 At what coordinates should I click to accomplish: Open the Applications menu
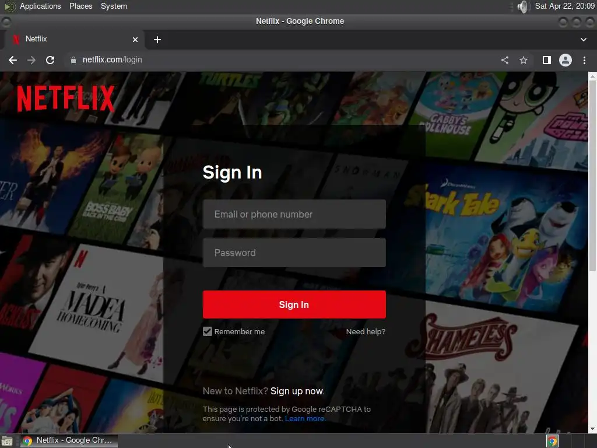coord(40,6)
